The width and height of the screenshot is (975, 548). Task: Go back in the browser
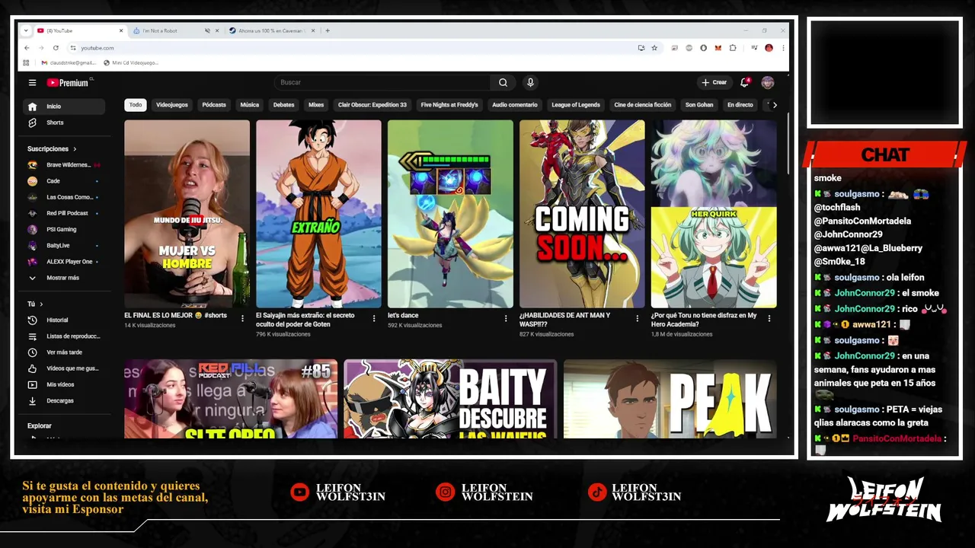[27, 47]
